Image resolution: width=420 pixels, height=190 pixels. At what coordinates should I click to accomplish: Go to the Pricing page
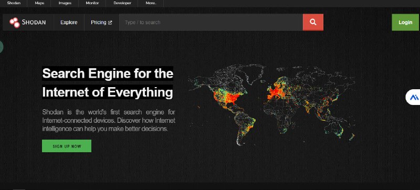click(x=99, y=23)
